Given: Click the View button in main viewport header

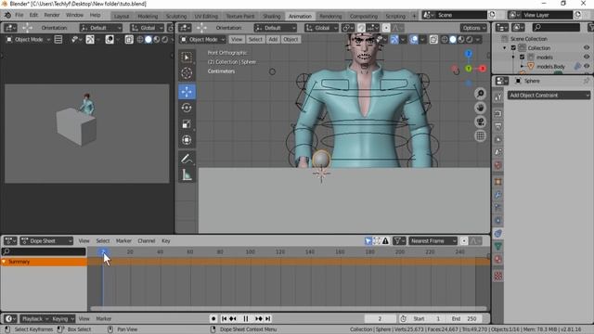Looking at the screenshot, I should coord(237,39).
